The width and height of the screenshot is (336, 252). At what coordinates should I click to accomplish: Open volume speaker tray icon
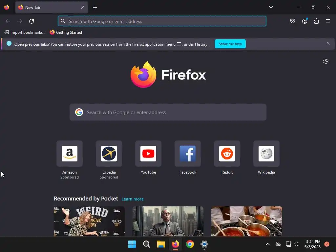tap(296, 244)
